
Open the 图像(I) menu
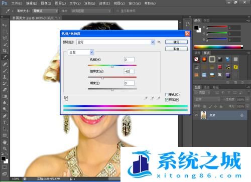coord(46,3)
